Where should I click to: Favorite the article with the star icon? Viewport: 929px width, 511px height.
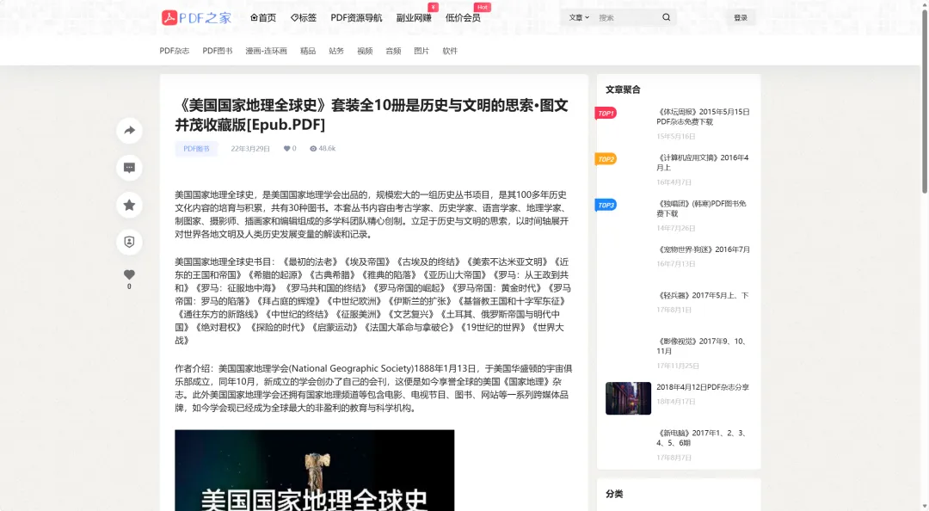(129, 205)
